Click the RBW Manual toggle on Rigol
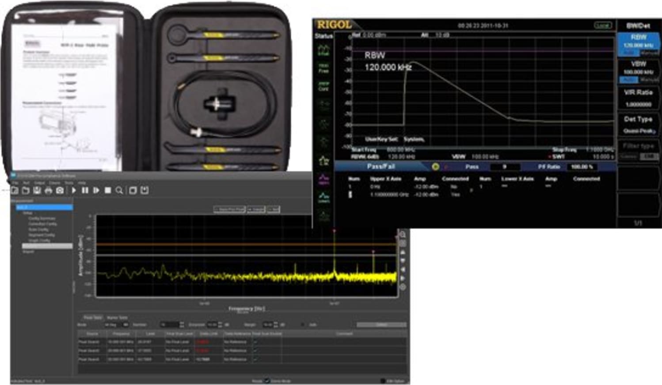The image size is (662, 385). [649, 53]
